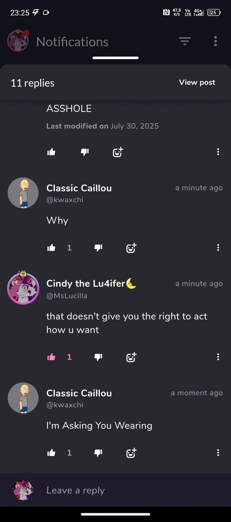Dislike the 'Why' comment
231x522 pixels.
pyautogui.click(x=98, y=248)
